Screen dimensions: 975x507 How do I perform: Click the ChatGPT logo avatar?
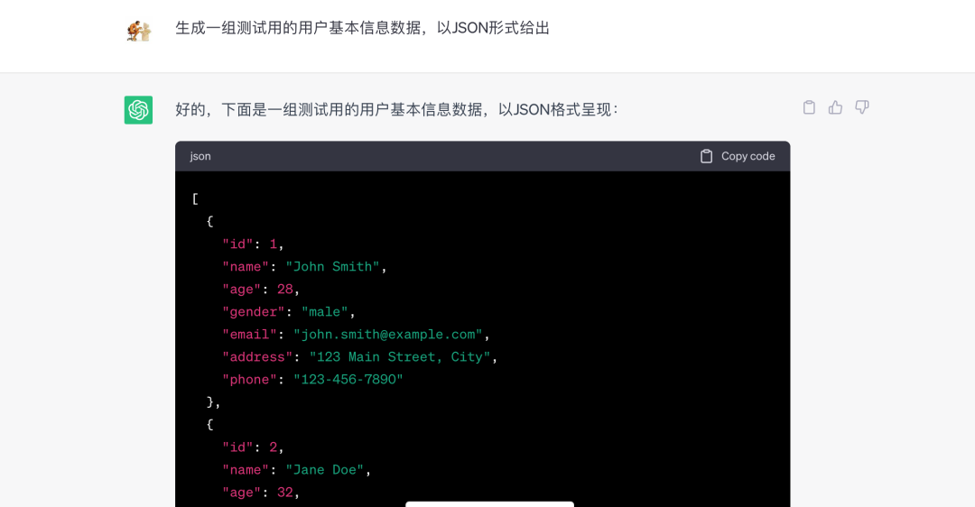tap(138, 110)
